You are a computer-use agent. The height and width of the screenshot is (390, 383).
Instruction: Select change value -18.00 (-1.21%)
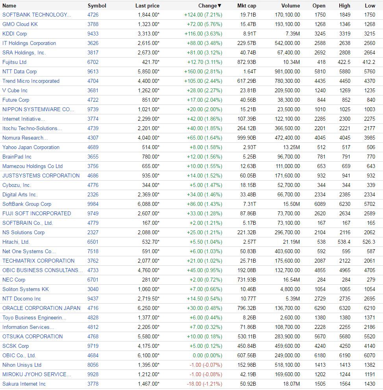click(205, 383)
